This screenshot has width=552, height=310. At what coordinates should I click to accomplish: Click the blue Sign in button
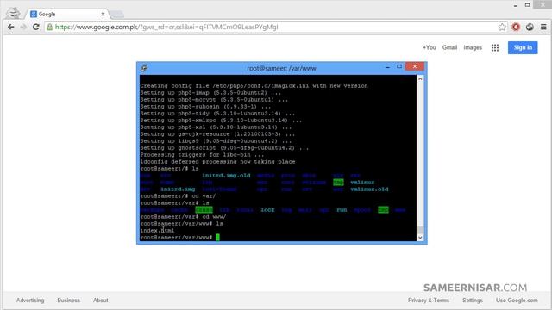pos(523,48)
